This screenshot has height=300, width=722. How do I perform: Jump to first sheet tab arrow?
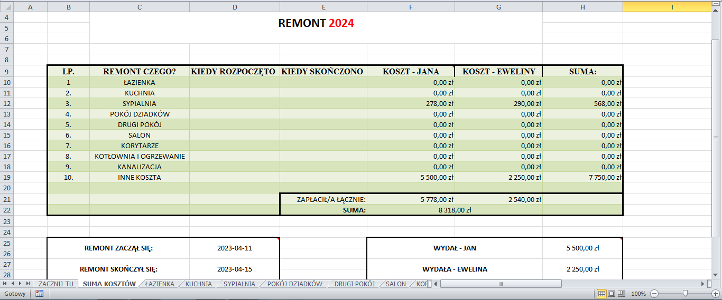pyautogui.click(x=6, y=284)
